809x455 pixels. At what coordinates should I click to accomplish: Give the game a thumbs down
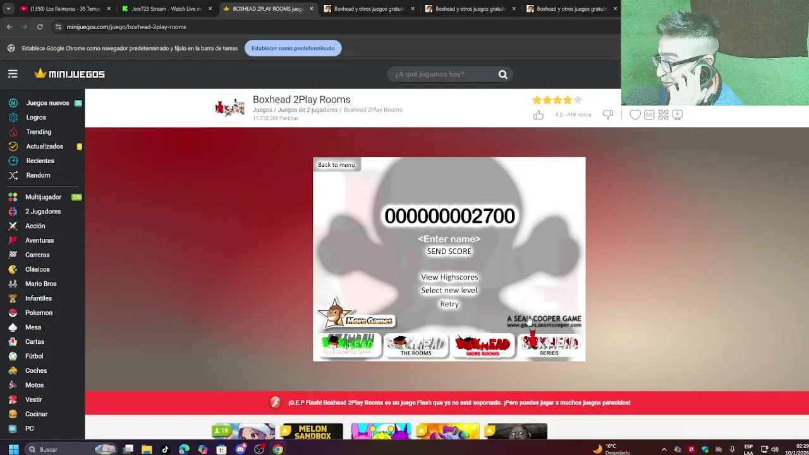pyautogui.click(x=608, y=115)
